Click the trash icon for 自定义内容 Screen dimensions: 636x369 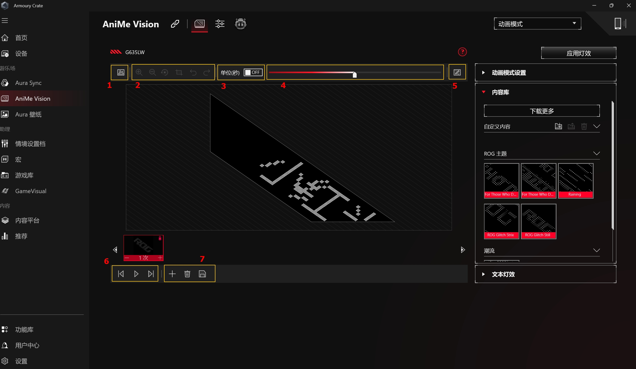(584, 126)
